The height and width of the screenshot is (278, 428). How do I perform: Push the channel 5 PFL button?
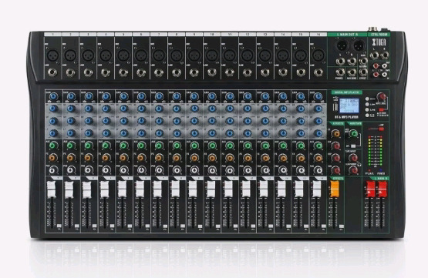[x=130, y=226]
